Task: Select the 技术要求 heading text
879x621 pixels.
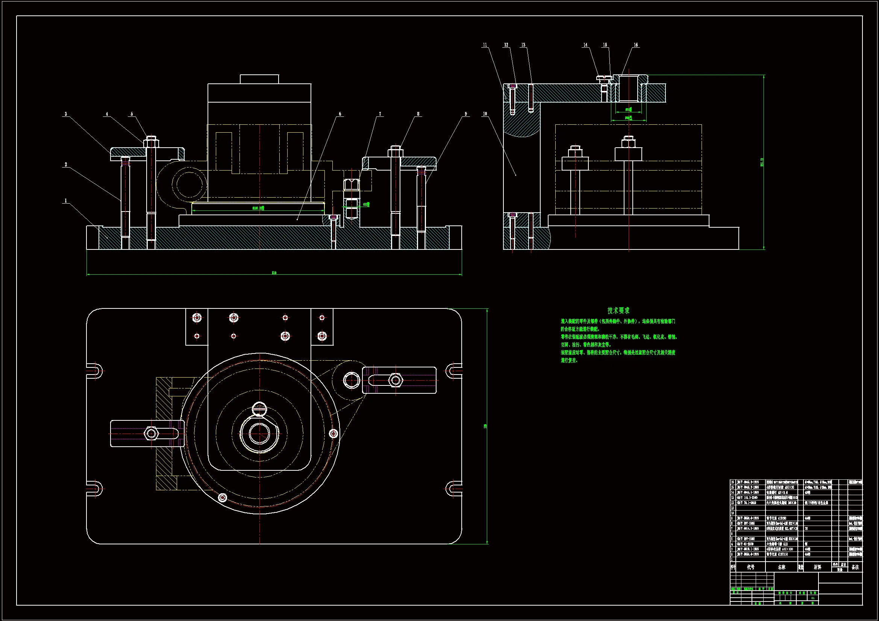Action: pyautogui.click(x=618, y=311)
